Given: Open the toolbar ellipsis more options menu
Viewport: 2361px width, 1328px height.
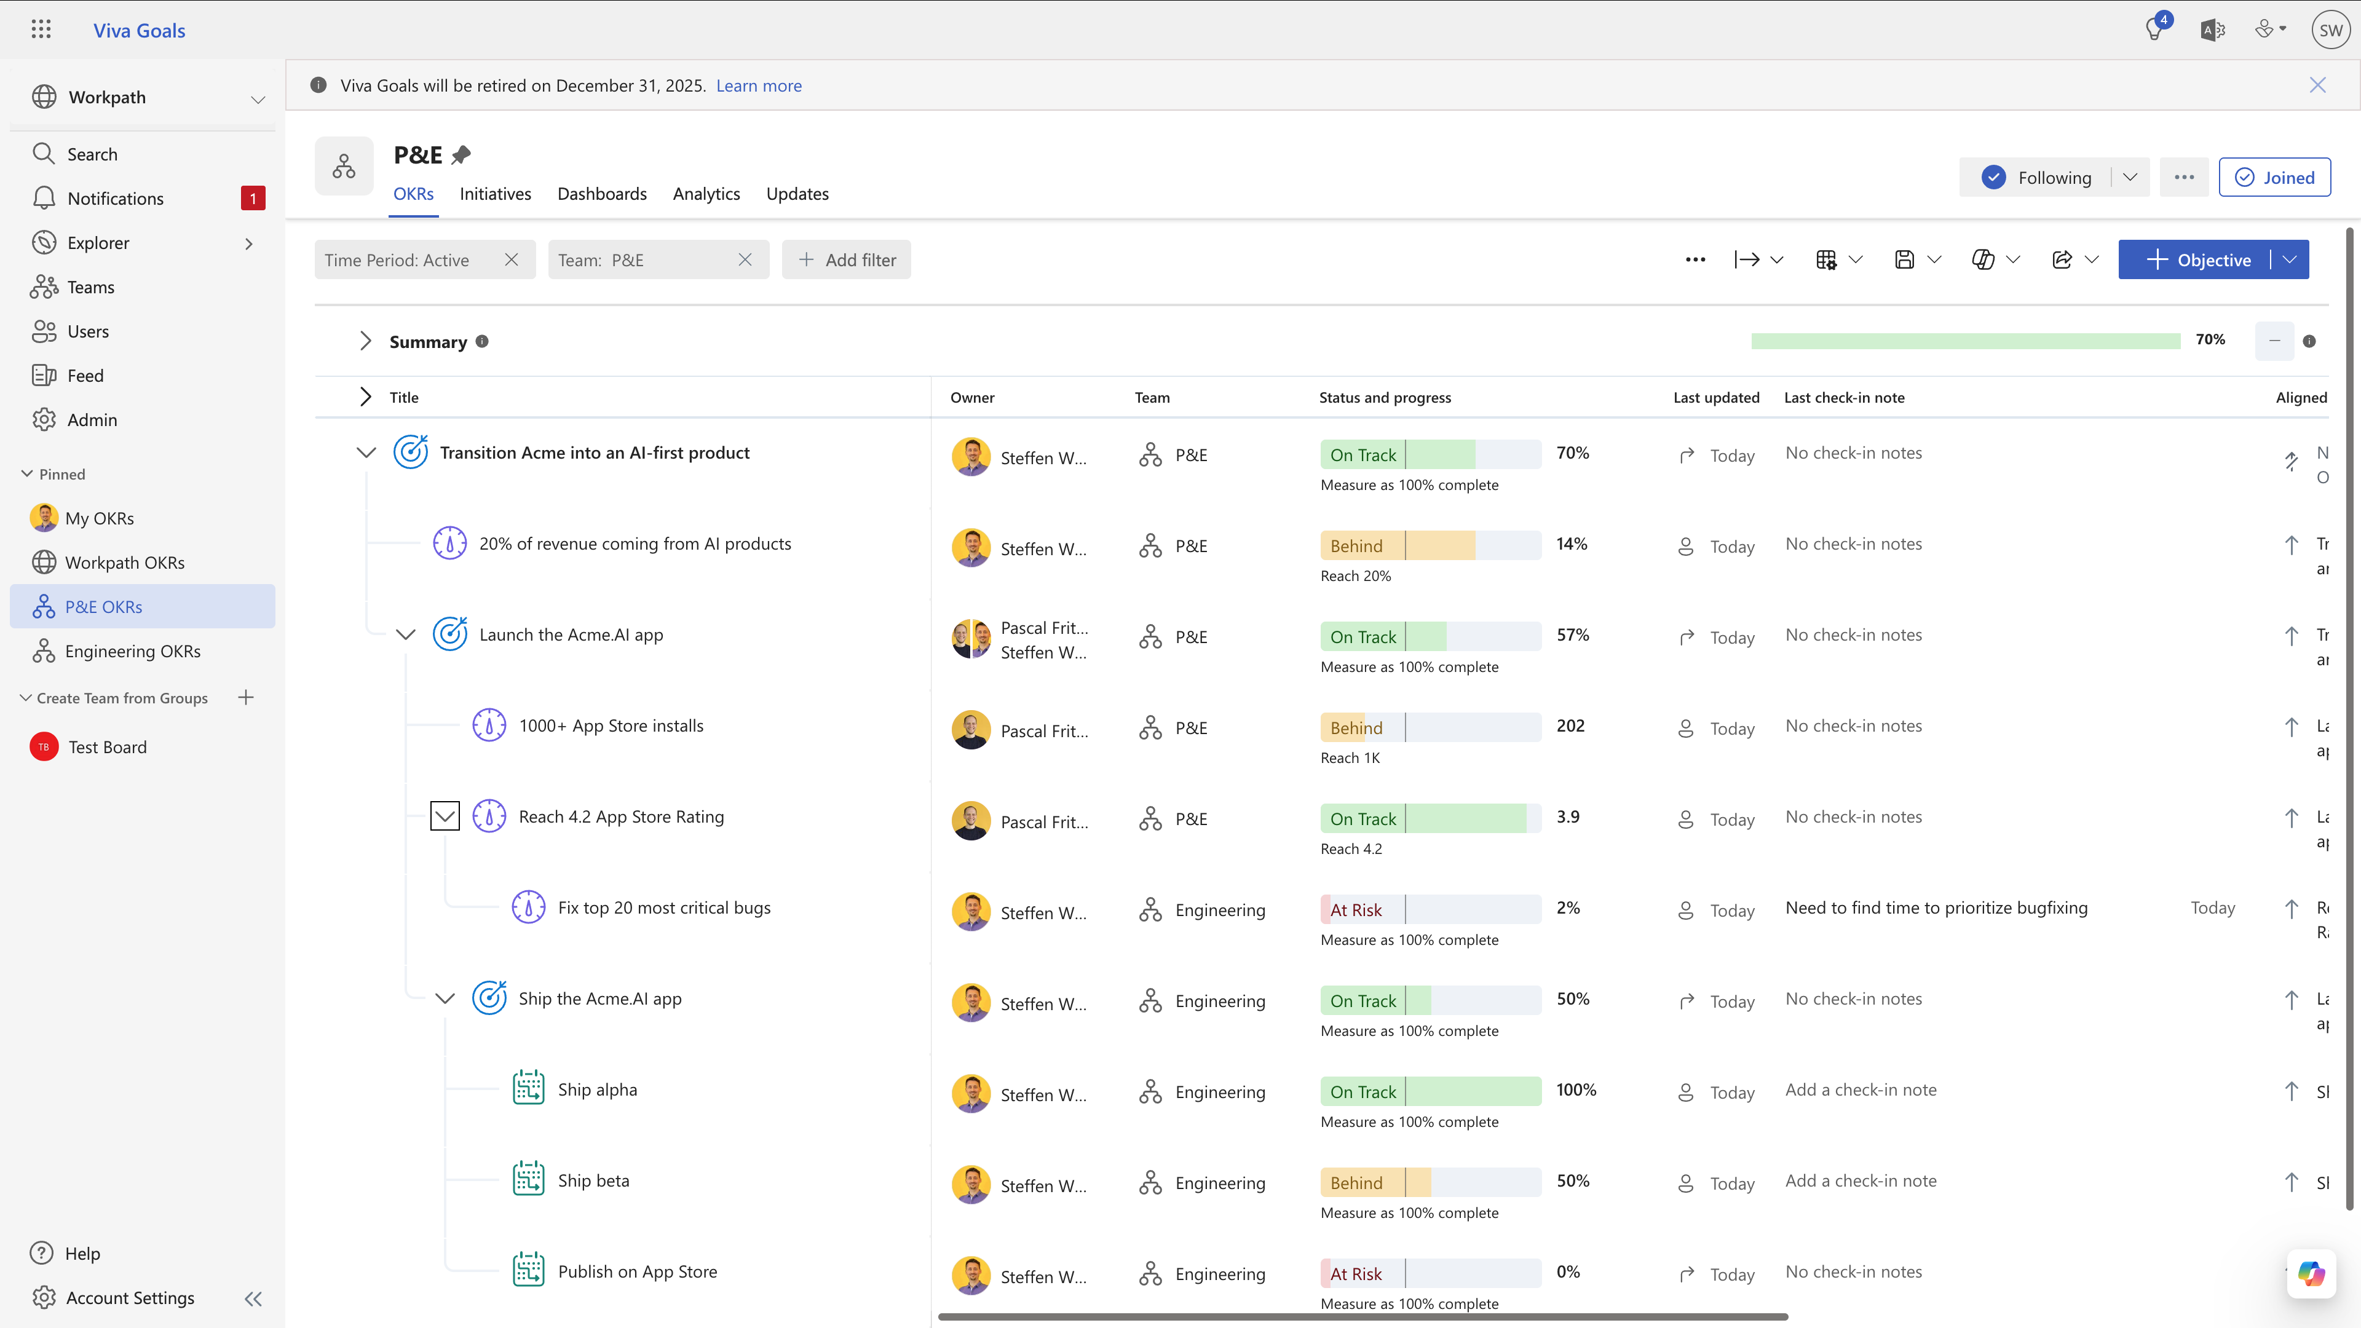Looking at the screenshot, I should click(1696, 260).
